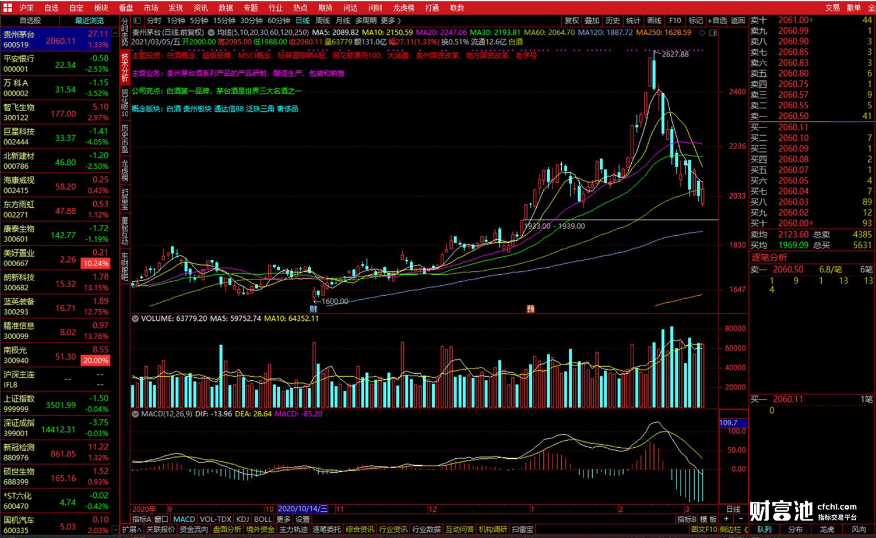Click the grid logo icon beside 沪深
876x538 pixels.
(x=7, y=8)
